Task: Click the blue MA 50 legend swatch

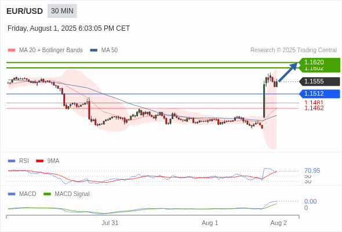Action: (94, 50)
